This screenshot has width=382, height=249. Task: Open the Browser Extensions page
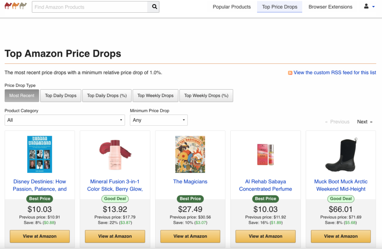click(330, 7)
